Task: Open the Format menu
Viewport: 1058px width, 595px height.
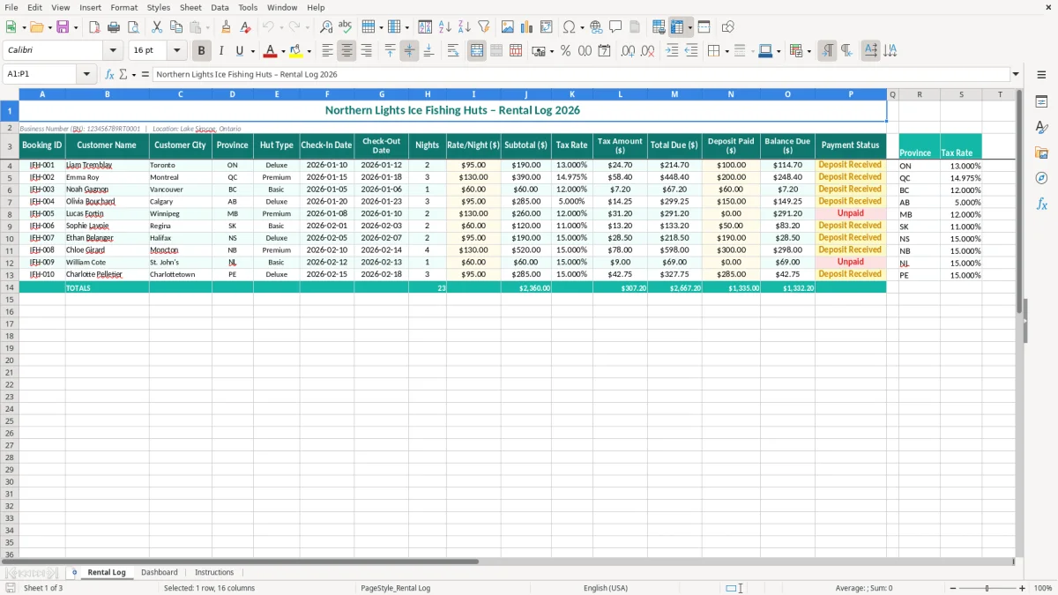Action: coord(123,7)
